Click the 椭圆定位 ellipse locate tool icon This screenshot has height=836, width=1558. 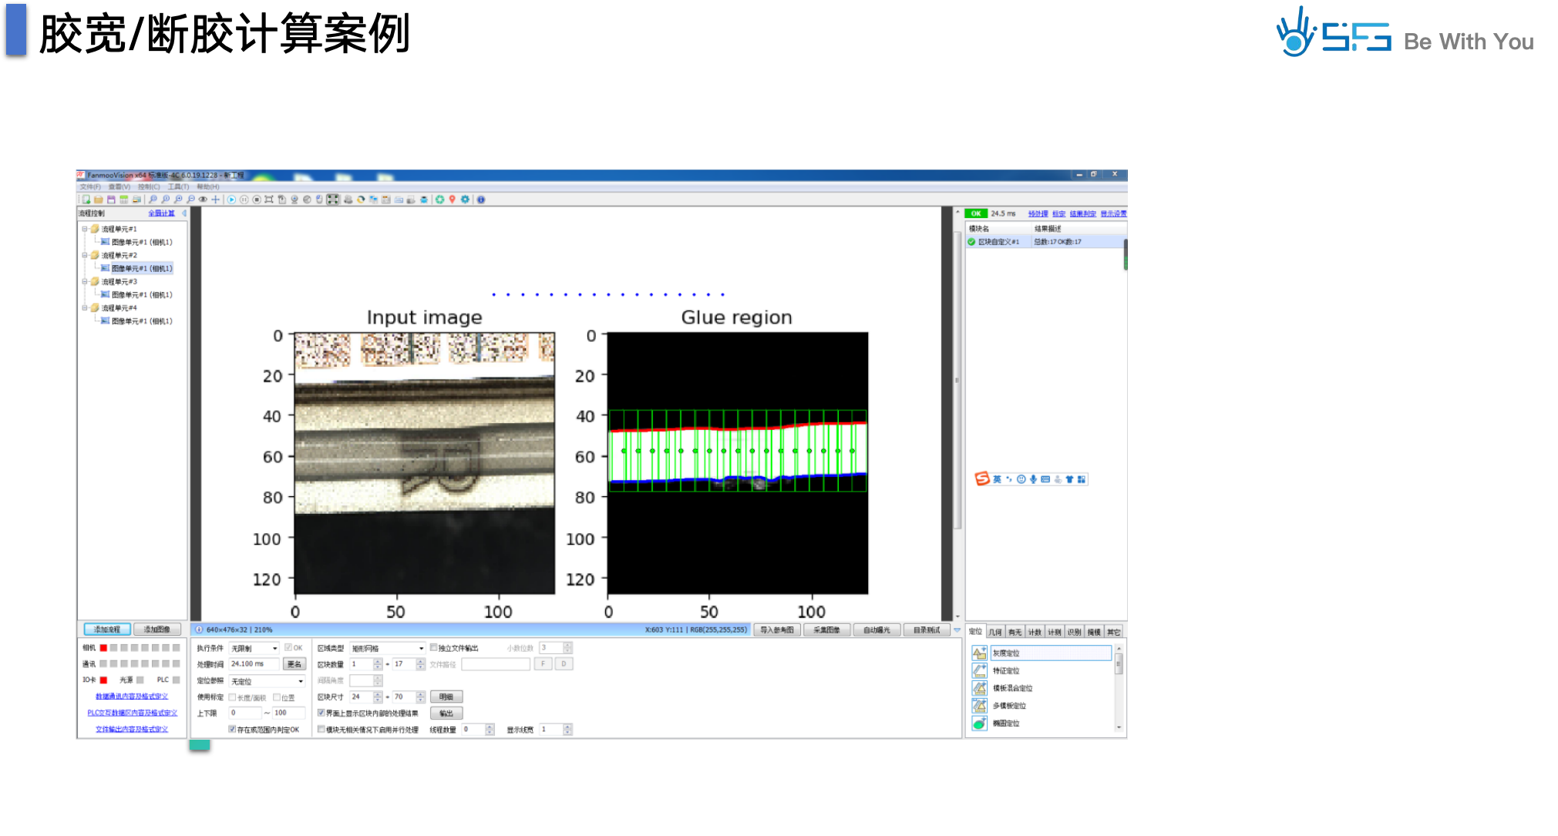pos(979,724)
